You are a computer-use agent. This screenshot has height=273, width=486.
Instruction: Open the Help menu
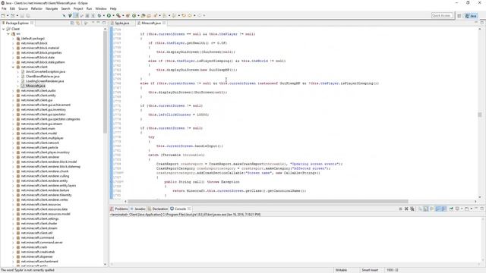113,8
